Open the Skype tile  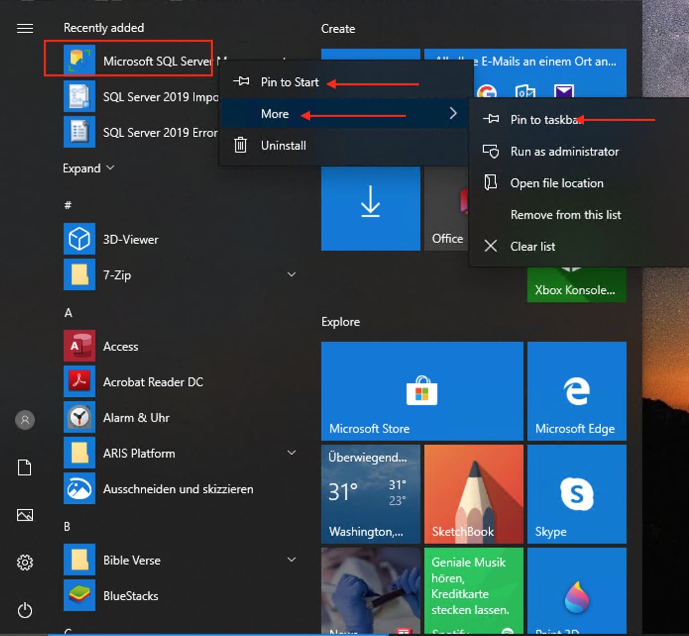coord(576,494)
